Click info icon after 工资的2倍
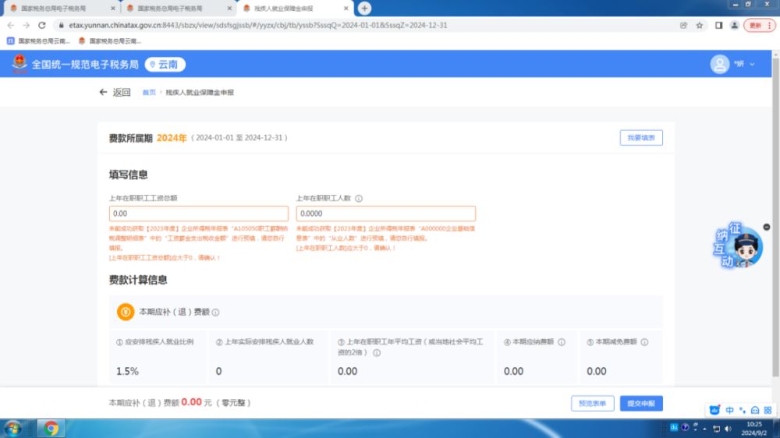 [377, 353]
